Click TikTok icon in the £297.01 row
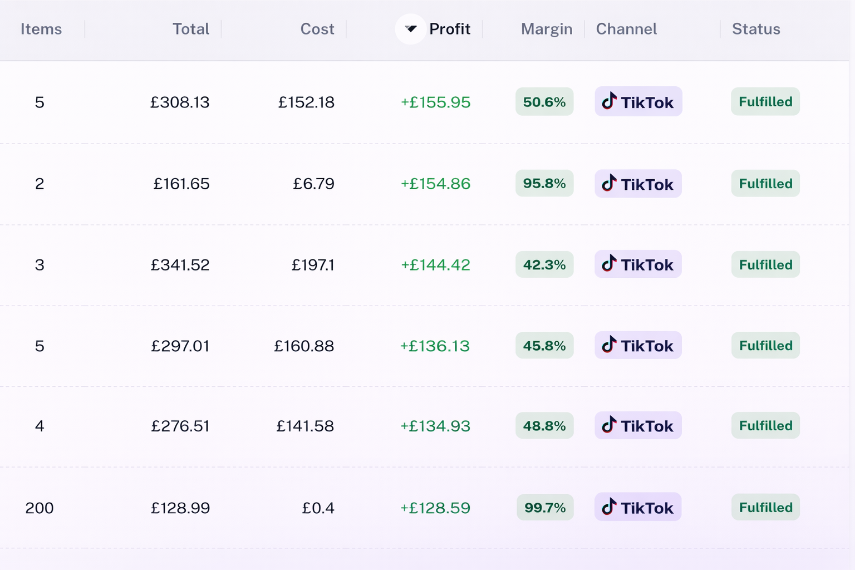This screenshot has height=570, width=855. click(610, 345)
